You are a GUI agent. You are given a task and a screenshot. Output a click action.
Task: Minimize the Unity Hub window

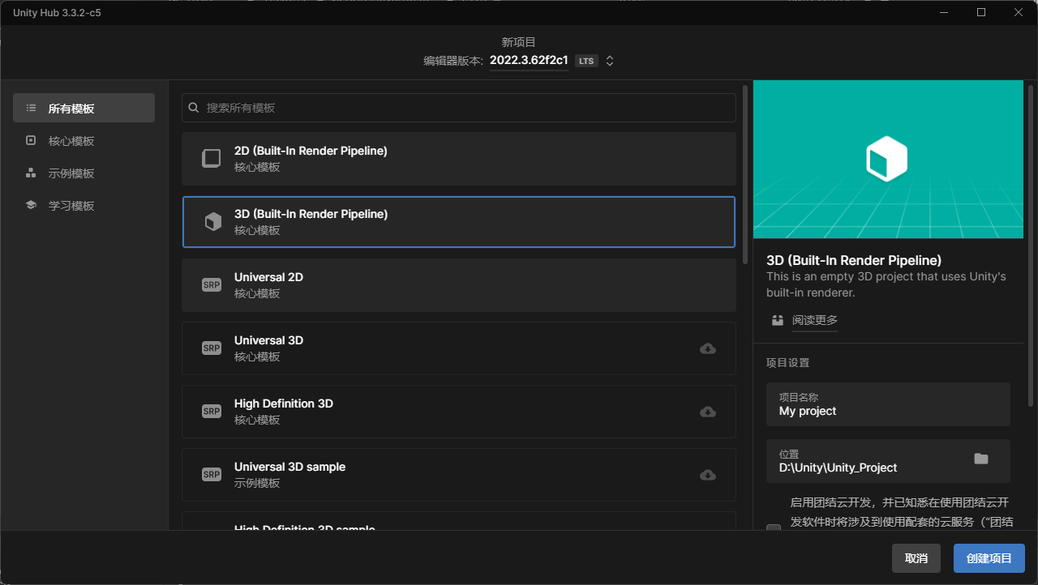click(943, 12)
